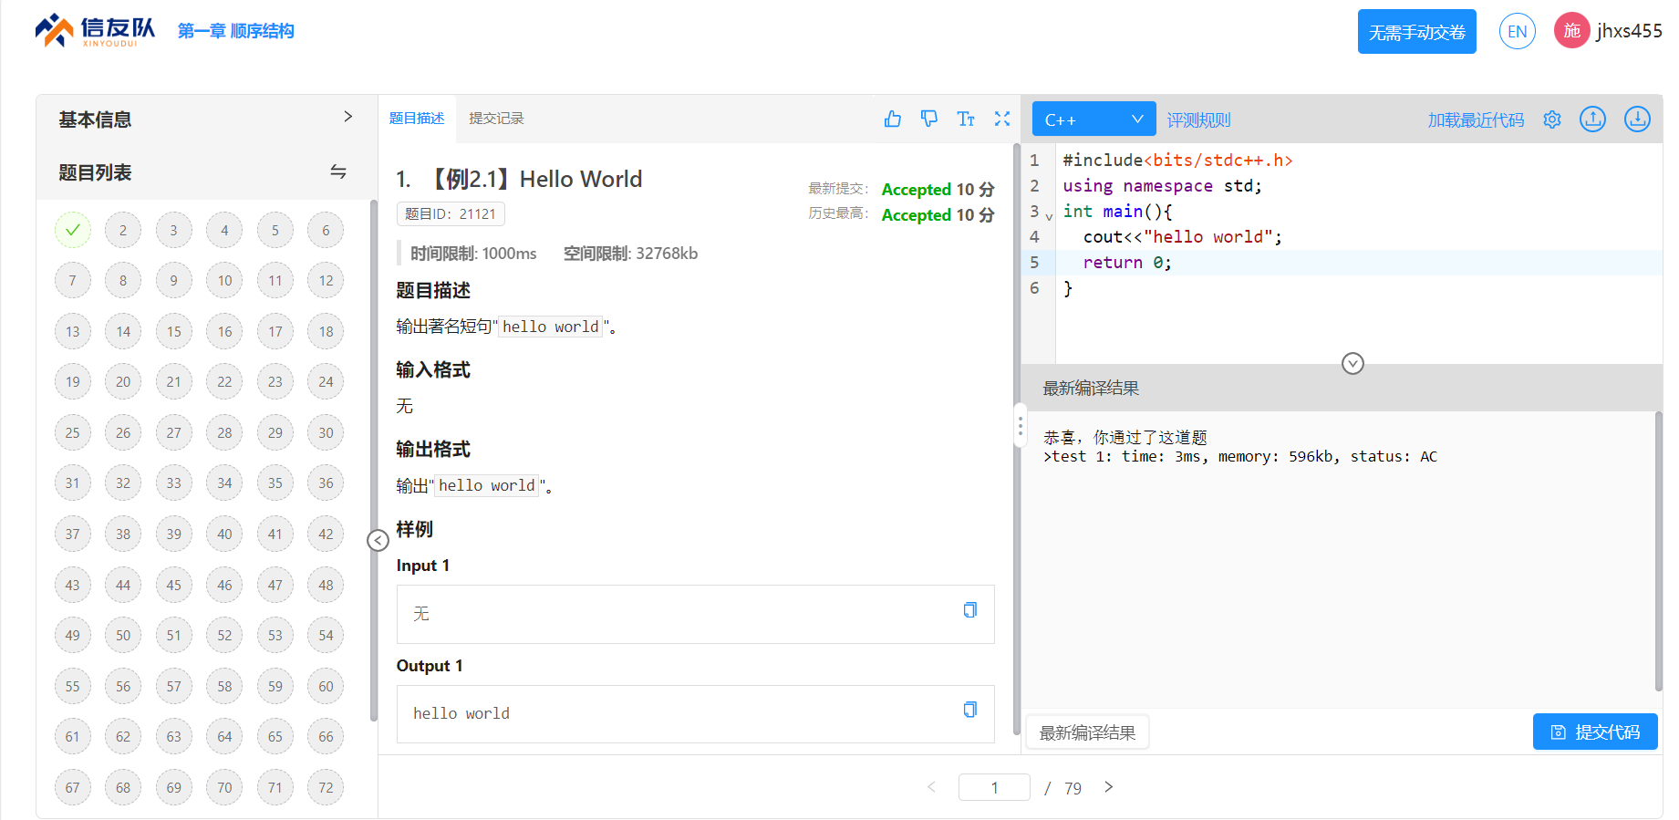Screen dimensions: 1679x820
Task: Click the download code icon
Action: pyautogui.click(x=1637, y=119)
